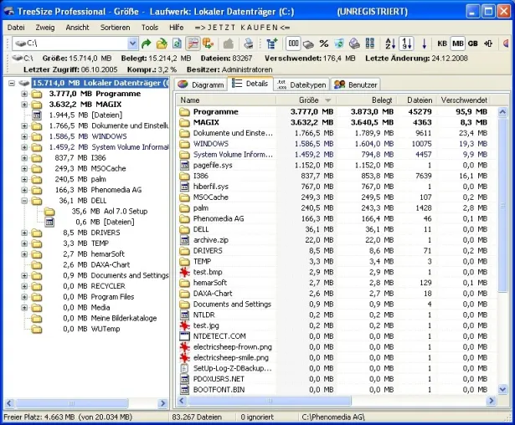Switch units to GB
The height and width of the screenshot is (425, 515).
(473, 44)
